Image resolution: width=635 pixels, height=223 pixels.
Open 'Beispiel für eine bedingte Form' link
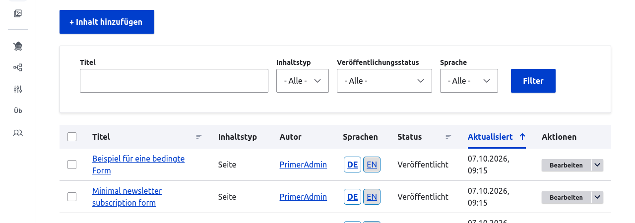coord(138,165)
